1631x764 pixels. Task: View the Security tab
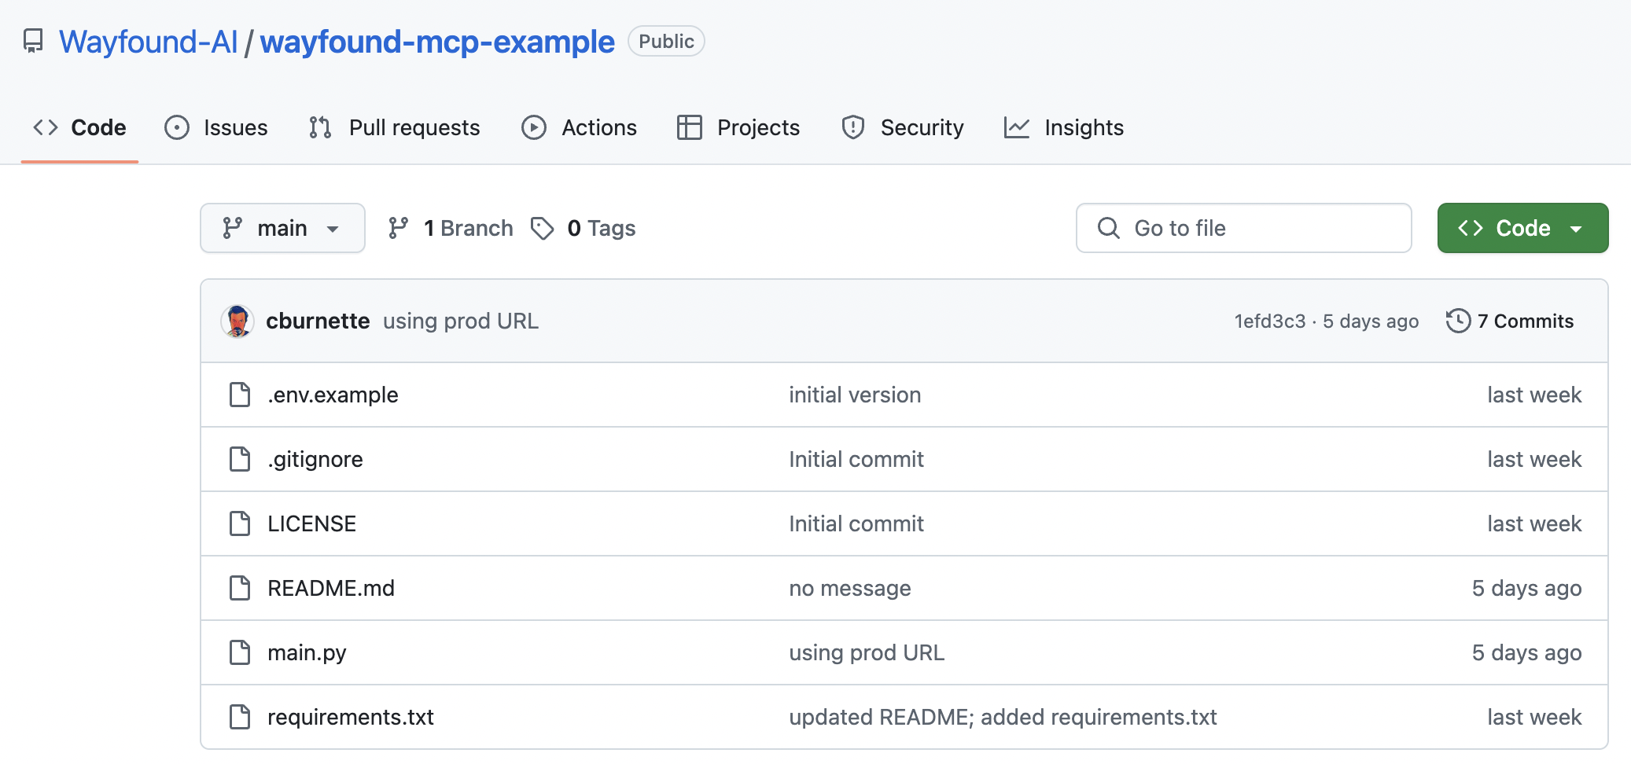pos(902,127)
